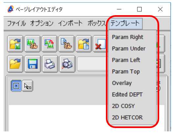The image size is (173, 133).
Task: Select the Edited DEPT template
Action: [132, 95]
